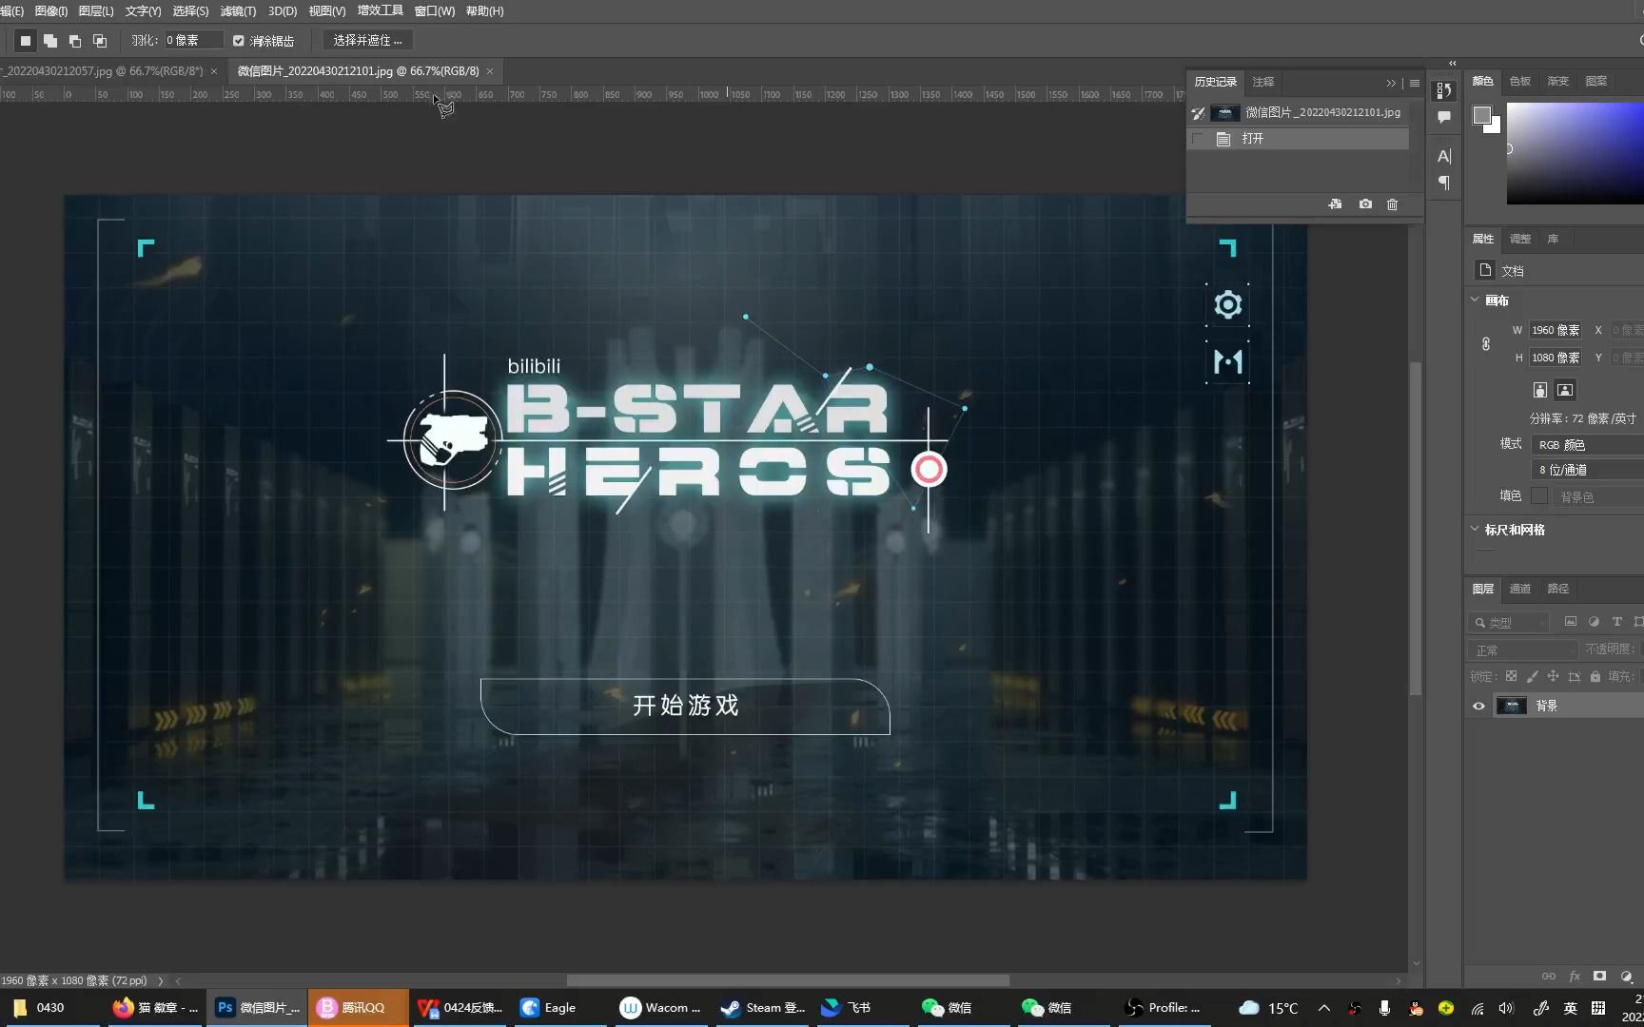The height and width of the screenshot is (1027, 1644).
Task: Toggle the anti-alias (消除锯齿) checkbox
Action: 239,41
